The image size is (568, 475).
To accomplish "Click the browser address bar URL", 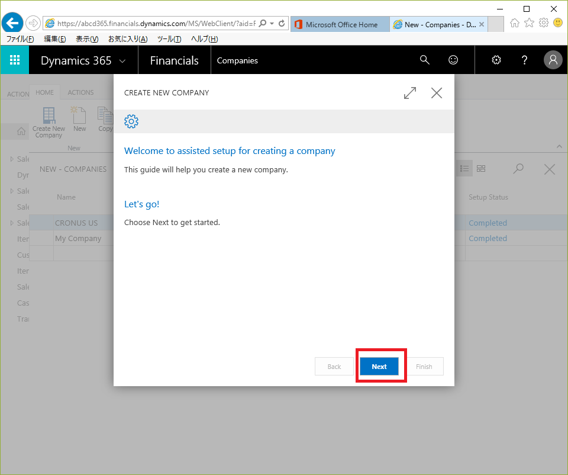I will tap(156, 24).
